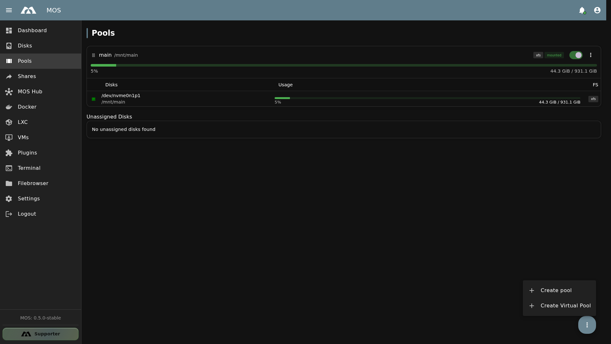The image size is (611, 344).
Task: Toggle the main pool mount switch
Action: tap(576, 55)
